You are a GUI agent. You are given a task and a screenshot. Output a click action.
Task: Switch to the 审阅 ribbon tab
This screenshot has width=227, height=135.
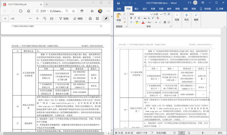click(177, 9)
